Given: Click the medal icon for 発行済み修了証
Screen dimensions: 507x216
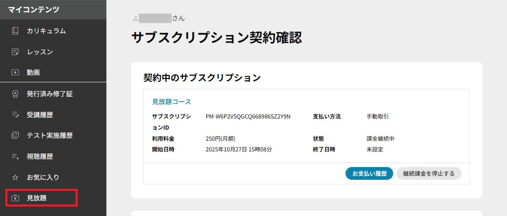Looking at the screenshot, I should (x=15, y=94).
